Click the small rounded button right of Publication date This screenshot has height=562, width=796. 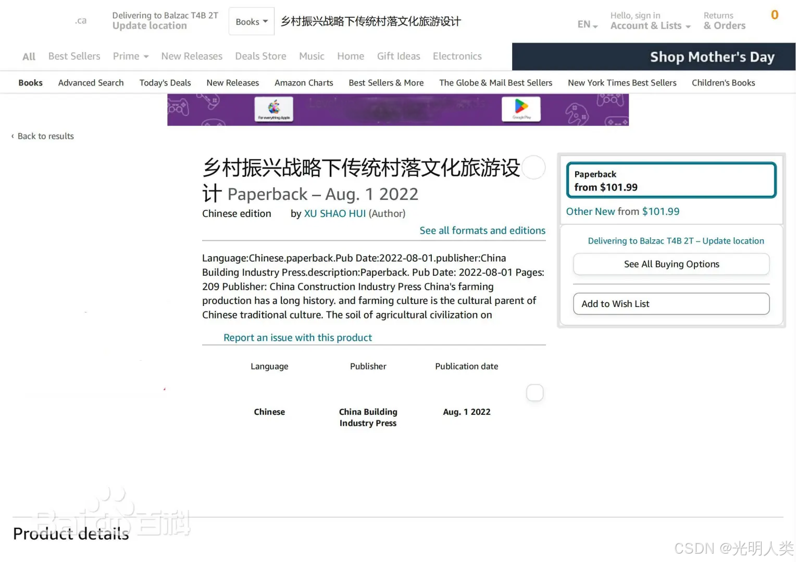pos(535,393)
